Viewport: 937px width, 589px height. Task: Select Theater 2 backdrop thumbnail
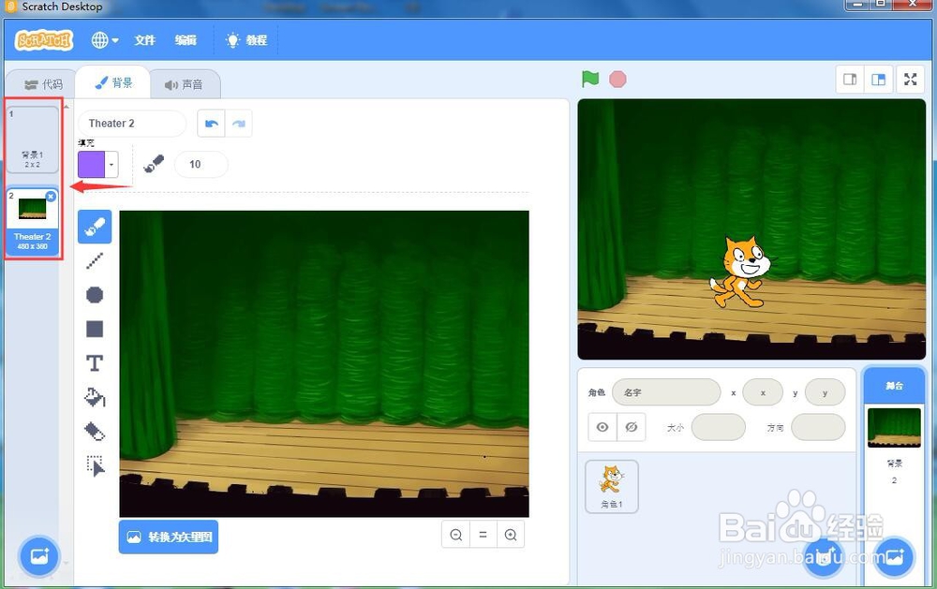tap(32, 222)
